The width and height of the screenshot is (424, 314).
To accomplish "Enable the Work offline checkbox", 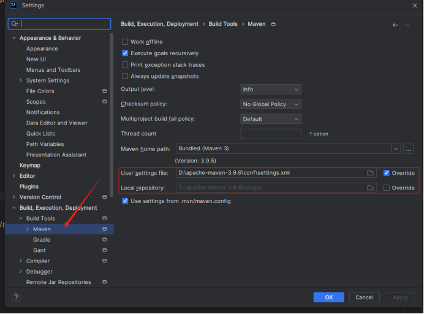I will click(x=125, y=42).
